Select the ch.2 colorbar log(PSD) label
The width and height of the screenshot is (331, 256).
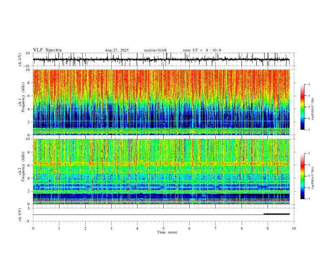pyautogui.click(x=313, y=178)
